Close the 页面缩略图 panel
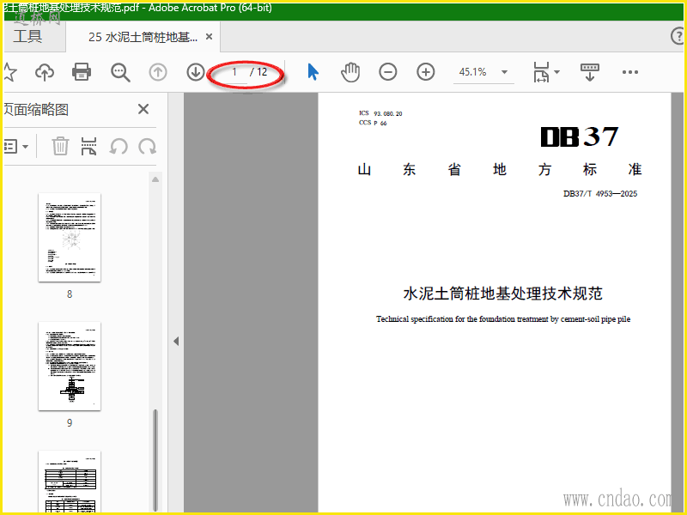 [x=143, y=109]
